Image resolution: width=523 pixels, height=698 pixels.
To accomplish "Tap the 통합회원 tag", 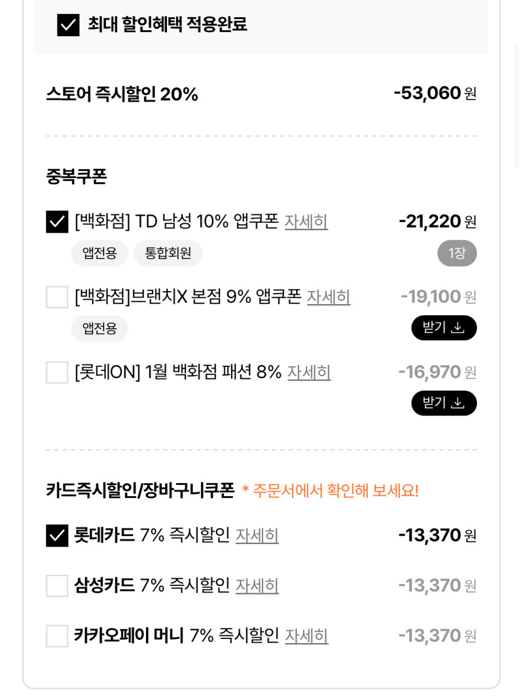I will click(x=168, y=253).
